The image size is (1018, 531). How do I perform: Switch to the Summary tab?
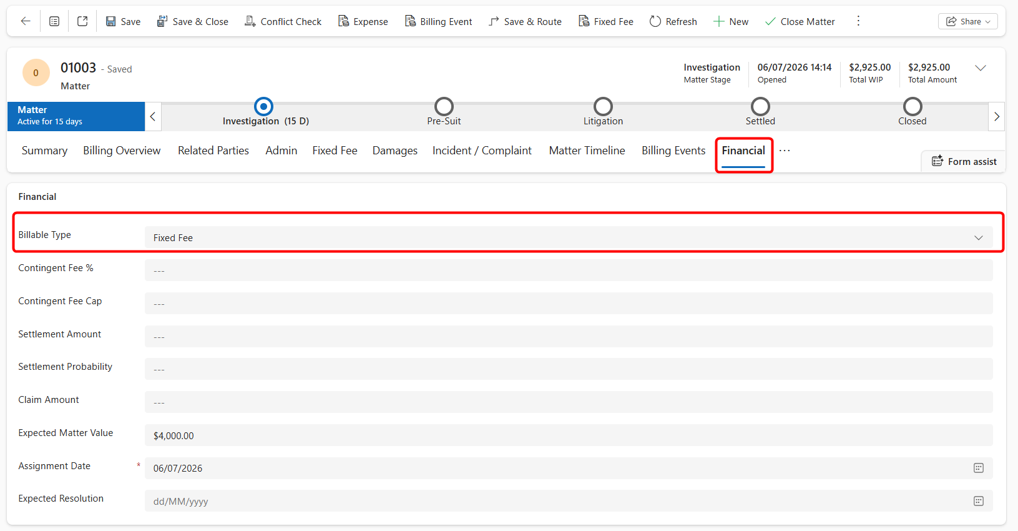pyautogui.click(x=44, y=151)
